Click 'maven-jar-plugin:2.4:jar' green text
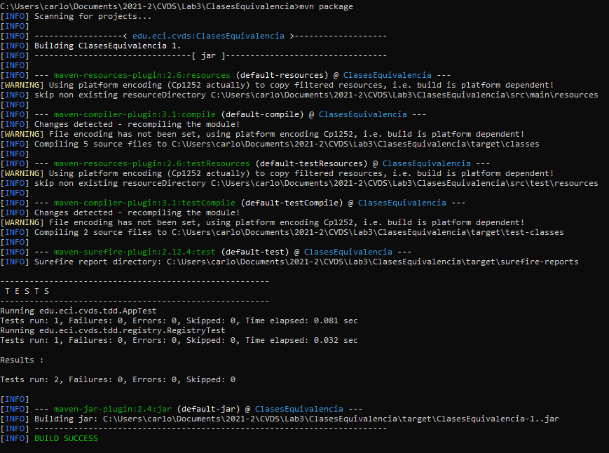The height and width of the screenshot is (453, 609). pyautogui.click(x=113, y=409)
